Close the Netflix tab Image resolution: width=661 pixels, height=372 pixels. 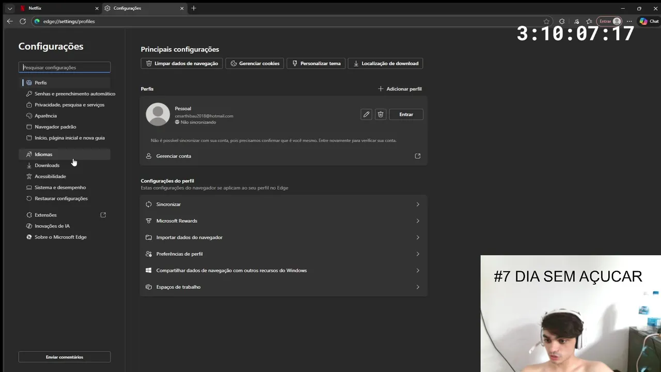coord(97,8)
